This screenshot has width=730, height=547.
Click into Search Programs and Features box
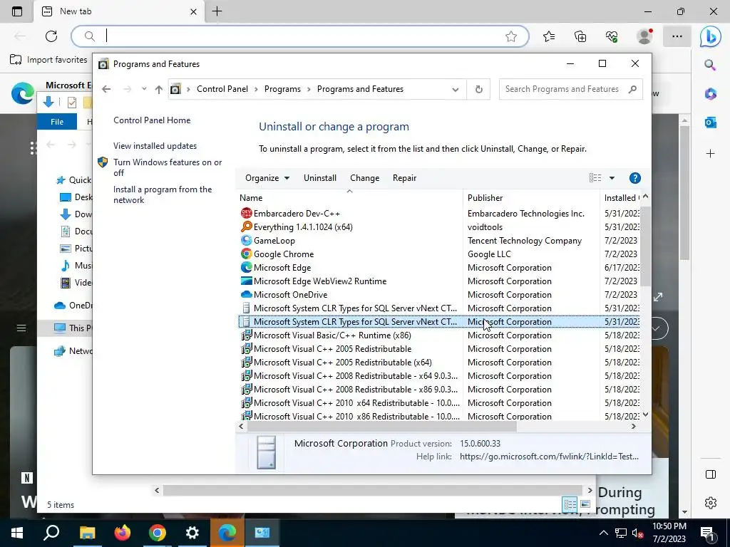tap(563, 89)
